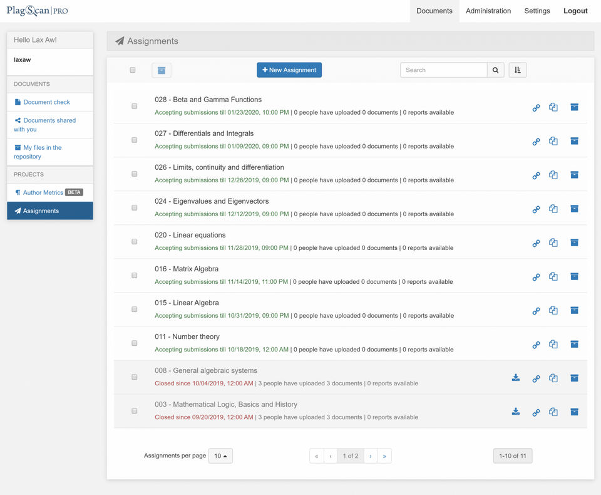Image resolution: width=601 pixels, height=495 pixels.
Task: Create a New Assignment
Action: [x=289, y=70]
